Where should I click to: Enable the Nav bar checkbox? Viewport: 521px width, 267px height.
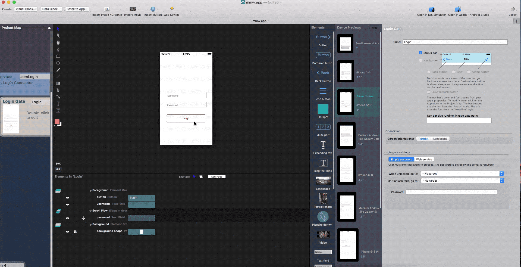[x=420, y=60]
